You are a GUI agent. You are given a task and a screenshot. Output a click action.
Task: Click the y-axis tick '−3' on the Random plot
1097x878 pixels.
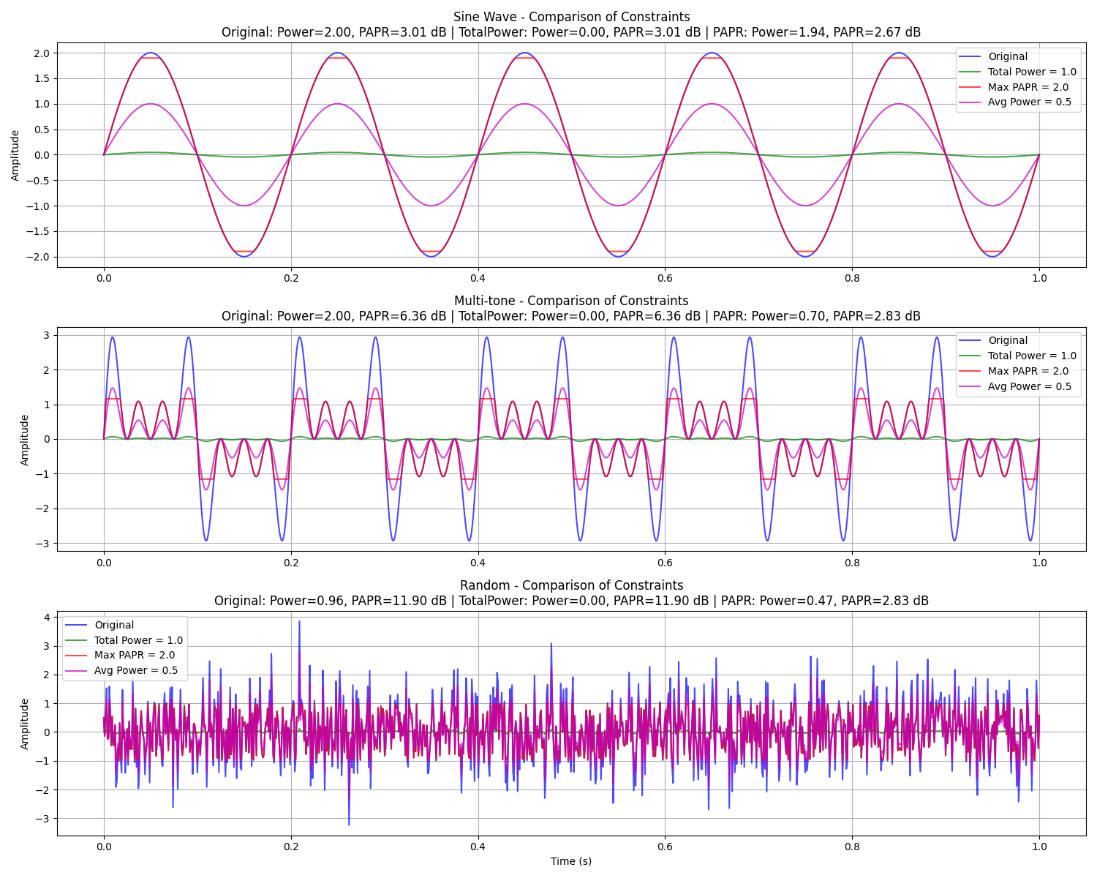44,819
